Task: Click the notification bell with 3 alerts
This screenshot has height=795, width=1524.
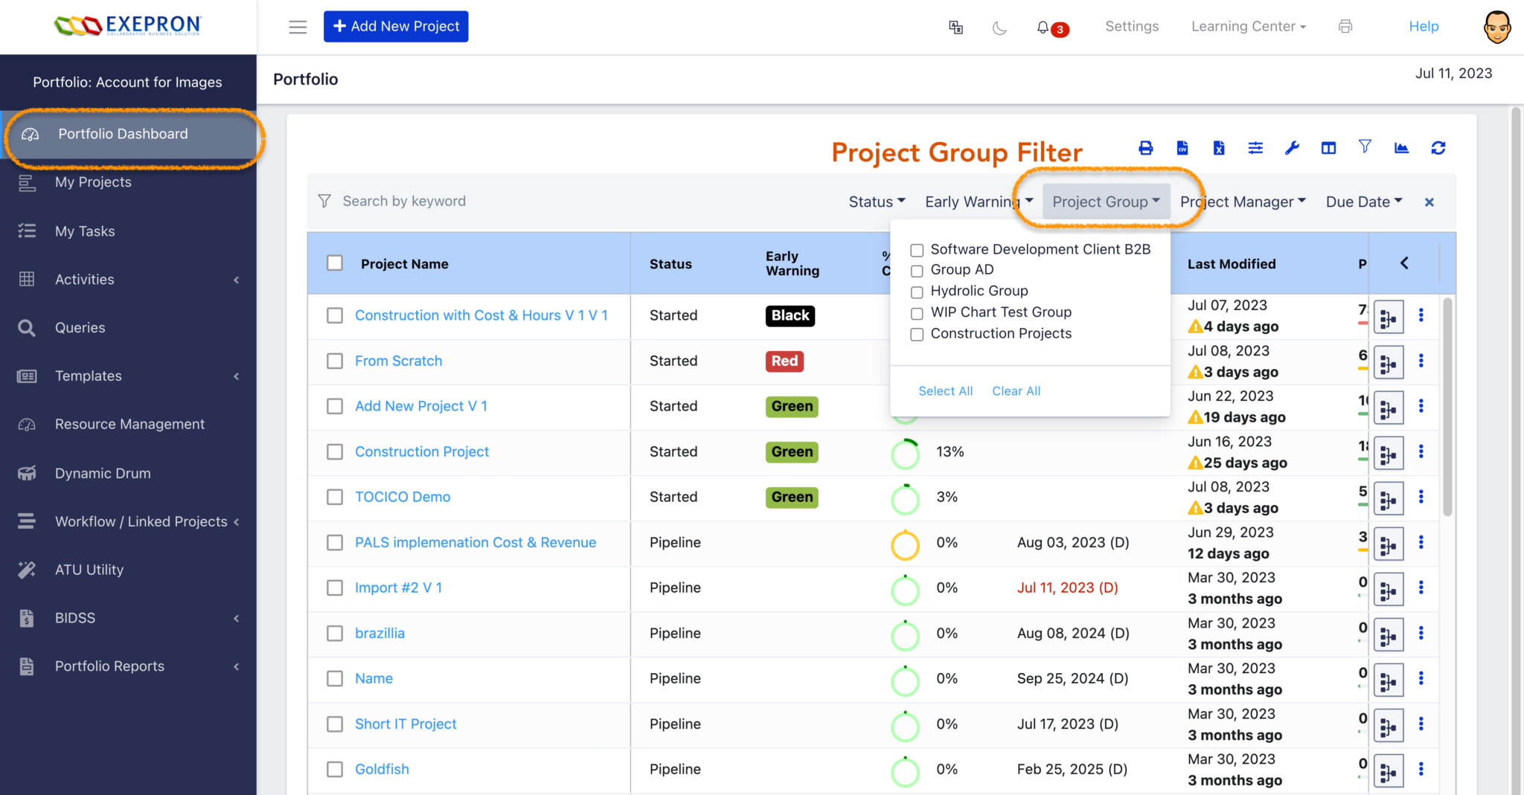Action: (1044, 27)
